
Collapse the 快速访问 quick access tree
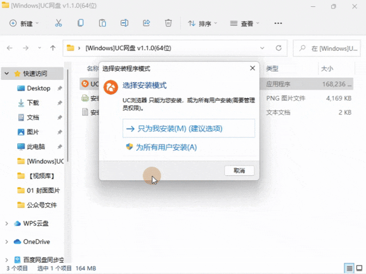tap(6, 74)
